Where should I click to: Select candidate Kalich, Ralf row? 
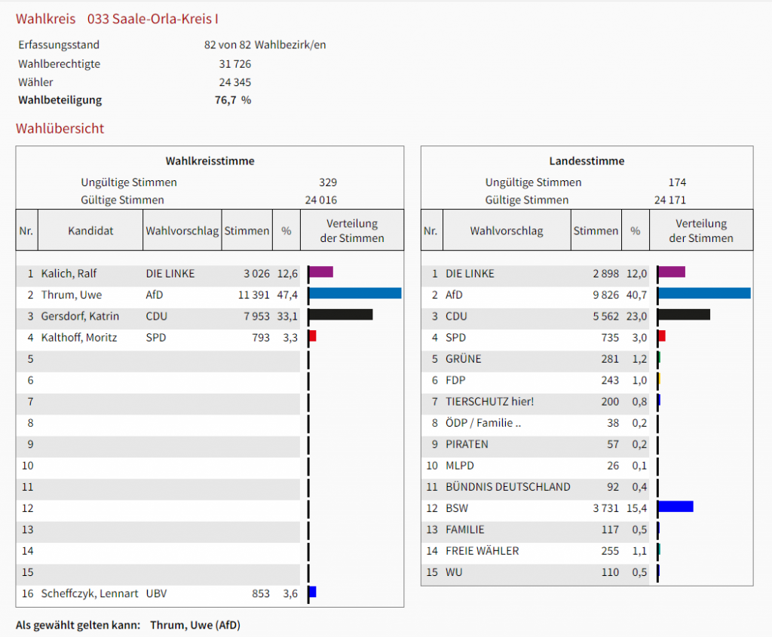(69, 274)
